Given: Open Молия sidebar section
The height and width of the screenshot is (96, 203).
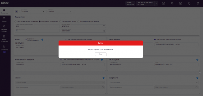Looking at the screenshot, I should pos(4,20).
